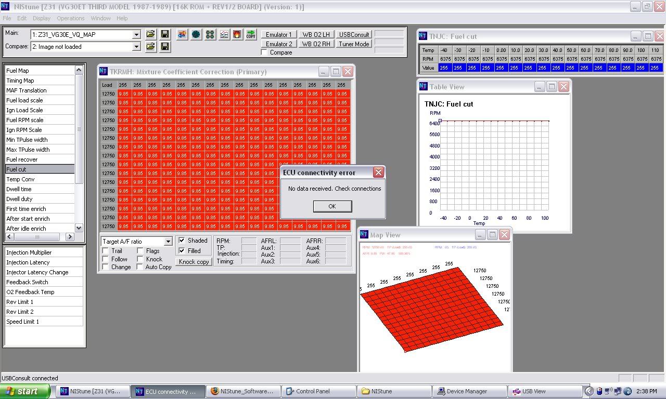The image size is (666, 399).
Task: Click the WB O2 LH button
Action: pyautogui.click(x=316, y=35)
